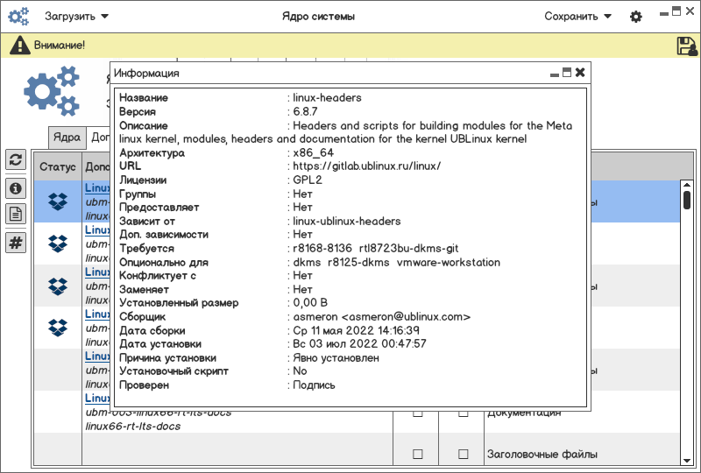The width and height of the screenshot is (701, 473).
Task: Click the hash symbol sidebar icon
Action: tap(16, 243)
